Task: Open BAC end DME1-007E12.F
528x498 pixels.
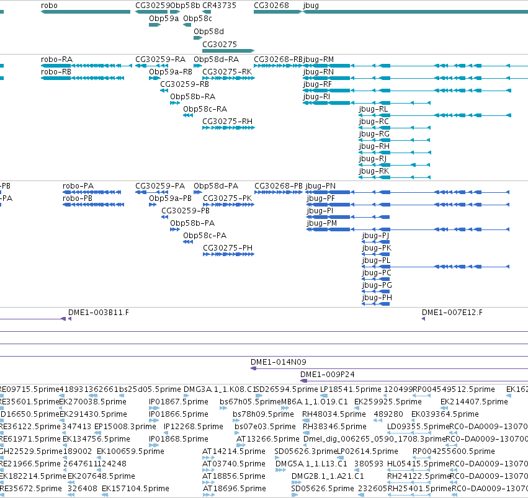Action: tap(423, 319)
